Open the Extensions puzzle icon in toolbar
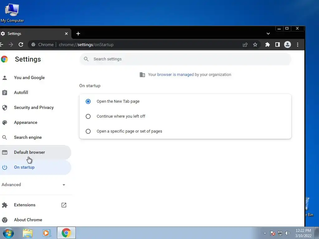 268,45
